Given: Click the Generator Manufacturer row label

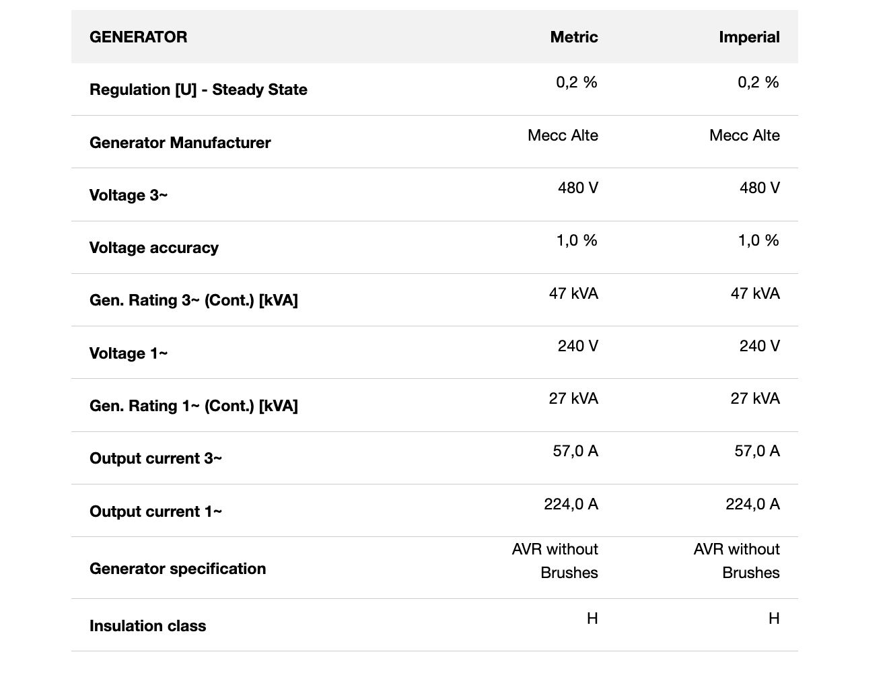Looking at the screenshot, I should click(180, 143).
